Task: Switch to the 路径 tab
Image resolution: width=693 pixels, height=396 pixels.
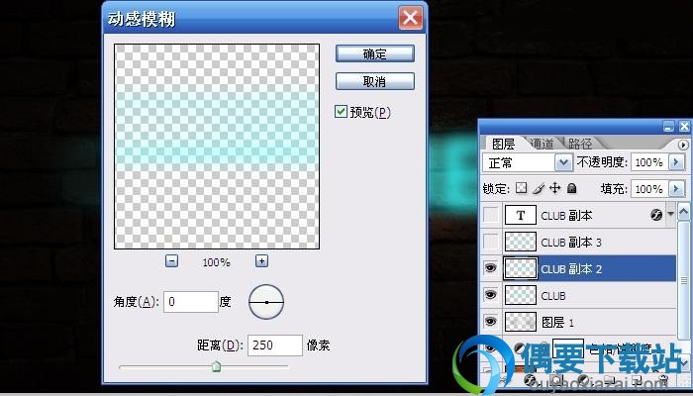Action: (580, 144)
